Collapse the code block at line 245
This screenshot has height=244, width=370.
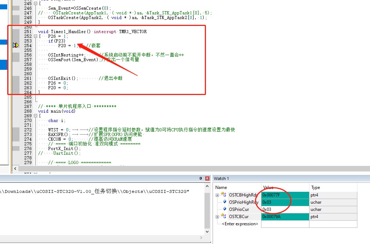tap(35, 4)
